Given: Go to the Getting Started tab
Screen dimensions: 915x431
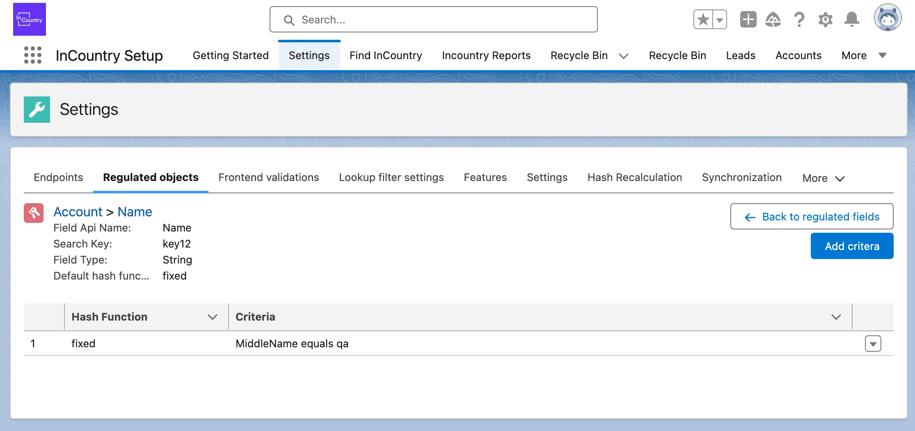Looking at the screenshot, I should click(231, 55).
